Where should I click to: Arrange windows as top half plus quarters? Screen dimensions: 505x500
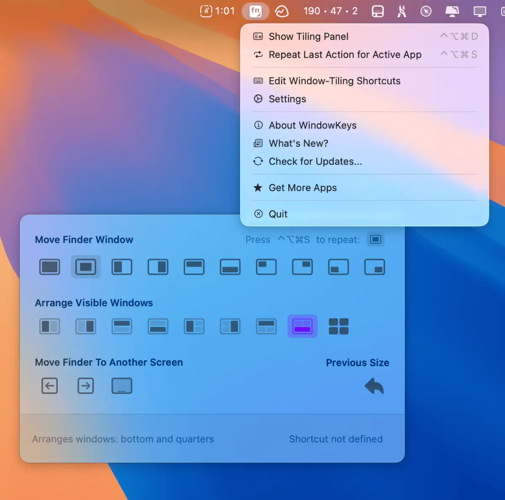pyautogui.click(x=266, y=326)
